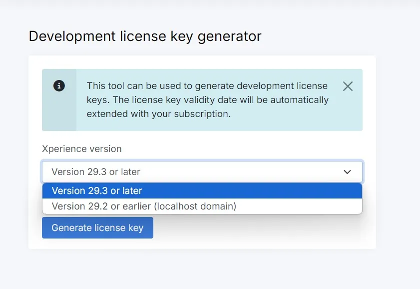Click the darker left strip of the info banner
The image size is (420, 289).
coord(59,100)
